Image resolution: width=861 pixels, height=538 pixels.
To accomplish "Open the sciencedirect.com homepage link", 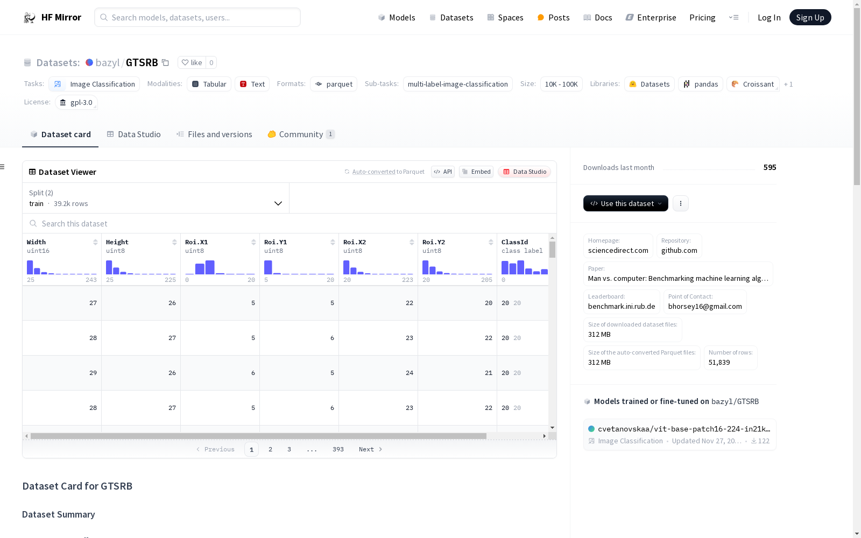I will [x=618, y=246].
